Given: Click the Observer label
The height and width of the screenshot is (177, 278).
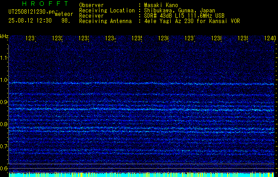Looking at the screenshot, I should coord(91,5).
